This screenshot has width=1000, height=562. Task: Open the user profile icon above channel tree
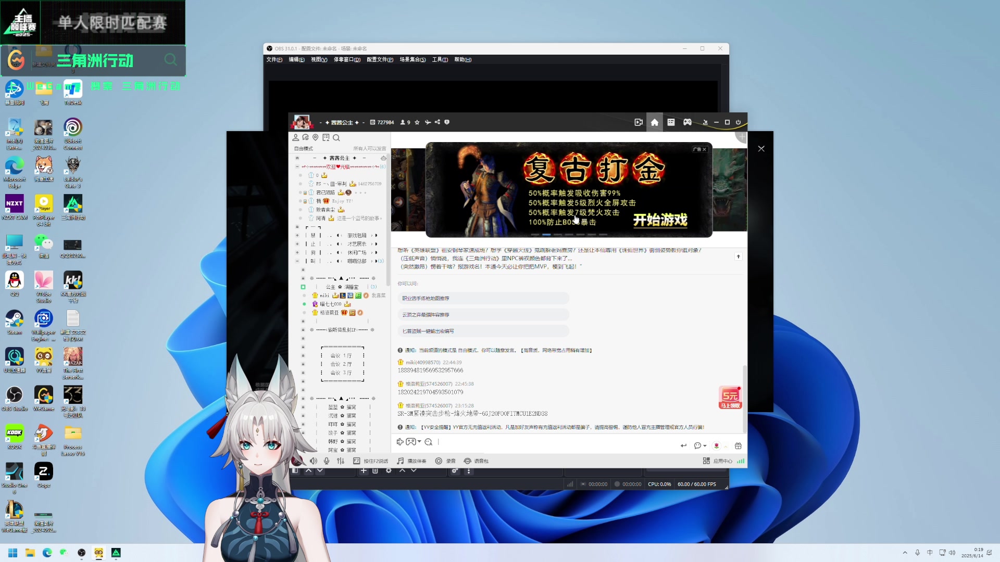(295, 137)
